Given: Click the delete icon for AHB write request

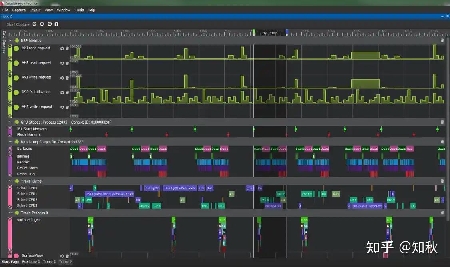Looking at the screenshot, I should [67, 107].
